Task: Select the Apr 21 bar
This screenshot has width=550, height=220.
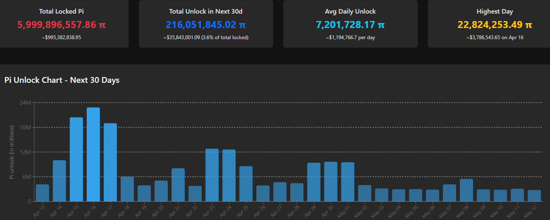Action: point(178,185)
